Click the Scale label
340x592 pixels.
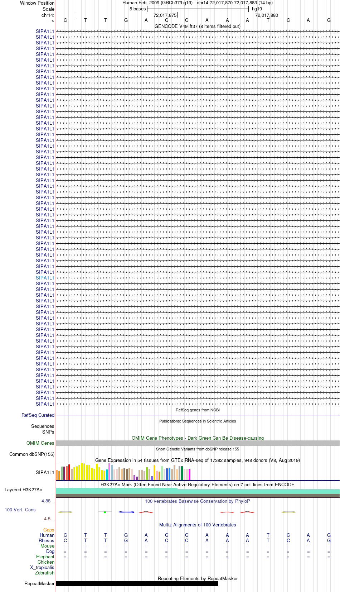tap(48, 9)
